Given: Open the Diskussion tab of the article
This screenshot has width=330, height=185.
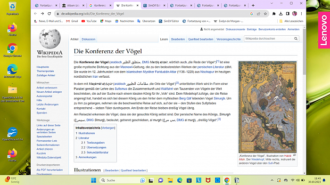Looking at the screenshot, I should click(89, 40).
